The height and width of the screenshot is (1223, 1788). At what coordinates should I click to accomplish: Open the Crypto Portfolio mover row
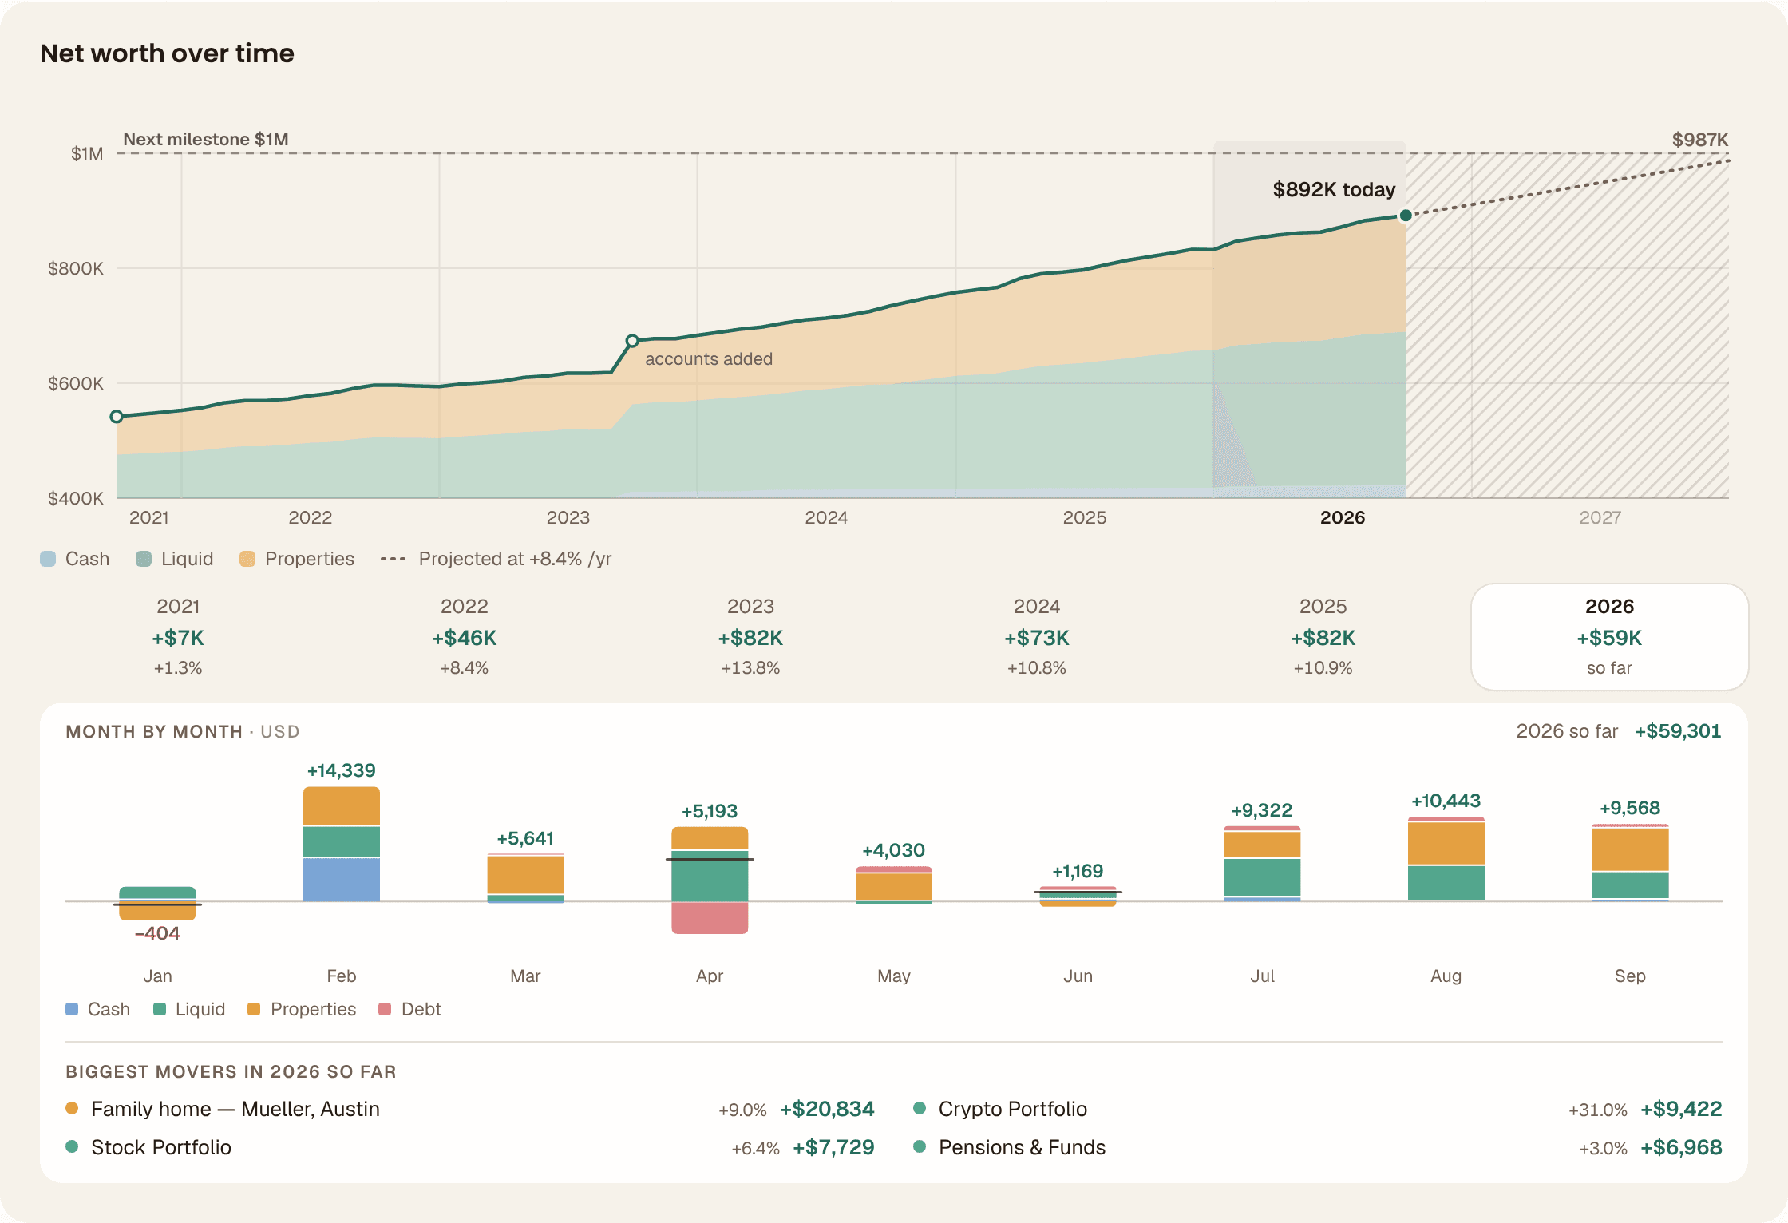point(1318,1109)
